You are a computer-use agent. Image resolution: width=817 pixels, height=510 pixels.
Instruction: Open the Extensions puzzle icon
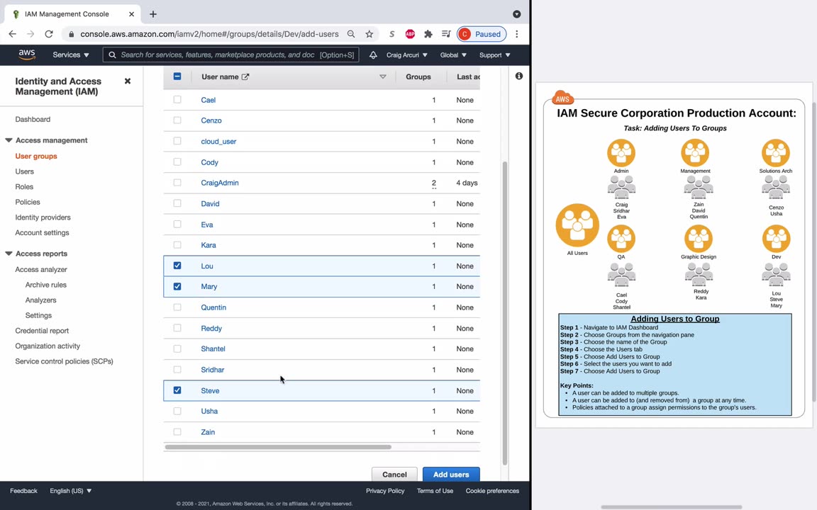coord(428,34)
